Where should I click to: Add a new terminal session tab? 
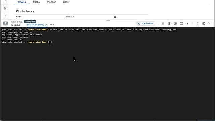51,25
